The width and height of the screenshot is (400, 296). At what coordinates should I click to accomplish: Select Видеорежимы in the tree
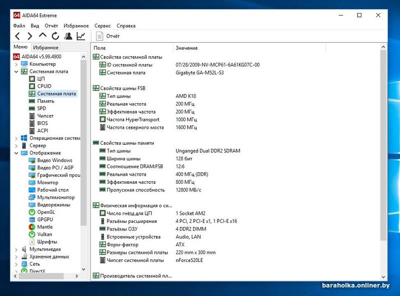click(53, 205)
